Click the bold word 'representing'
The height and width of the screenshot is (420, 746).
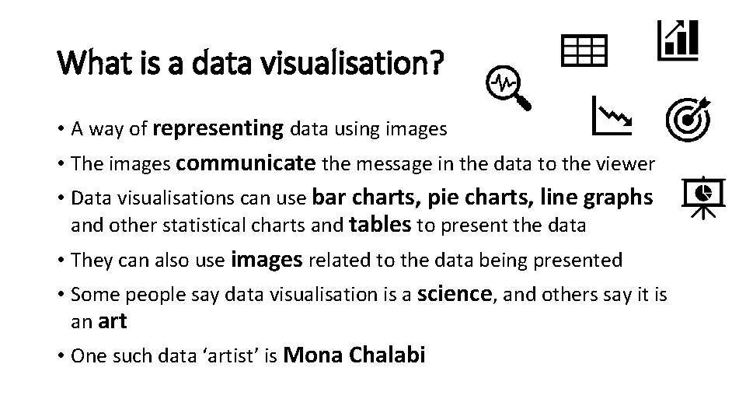pos(218,128)
